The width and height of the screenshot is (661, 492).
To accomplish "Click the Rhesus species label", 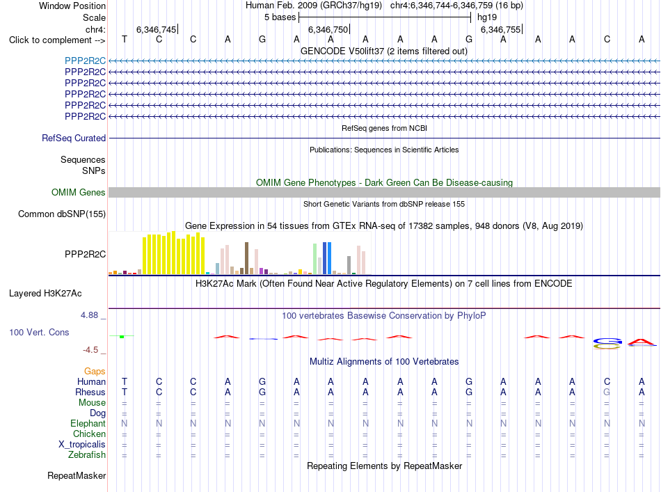I will (x=90, y=392).
